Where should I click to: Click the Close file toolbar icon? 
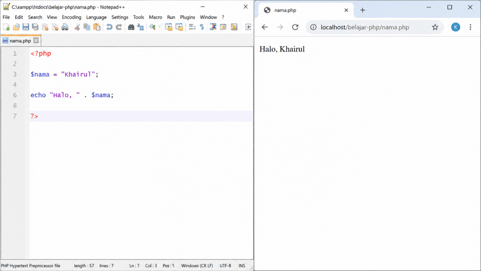click(x=45, y=27)
